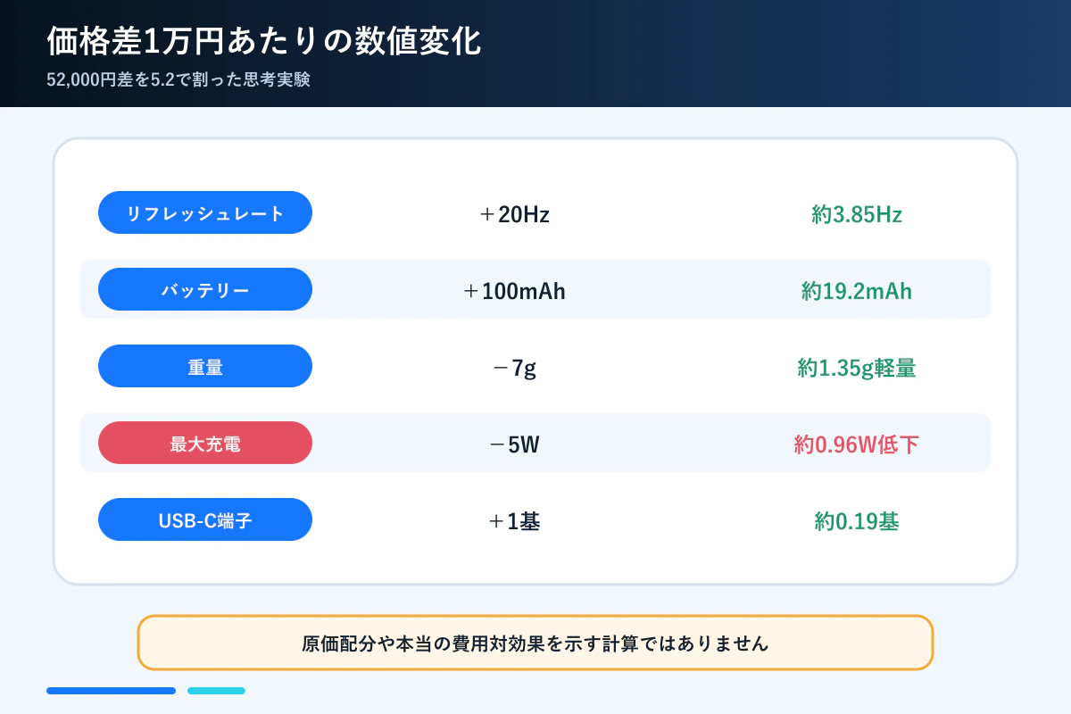Click the title 価格差1万円あたりの数値変化
Screen dimensions: 1071x714
[x=264, y=42]
